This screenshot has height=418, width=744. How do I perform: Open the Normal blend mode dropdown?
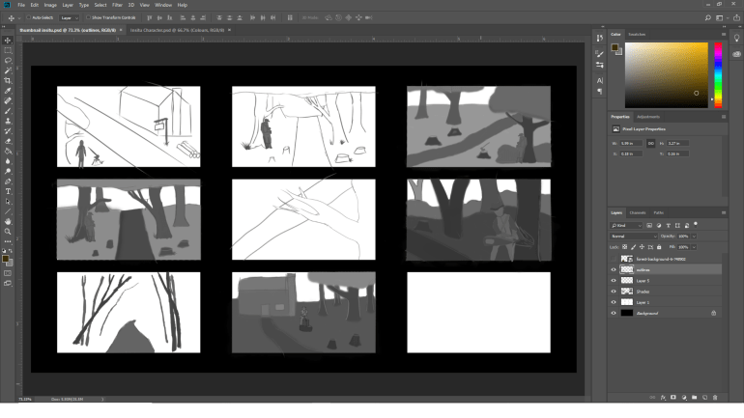(x=634, y=236)
